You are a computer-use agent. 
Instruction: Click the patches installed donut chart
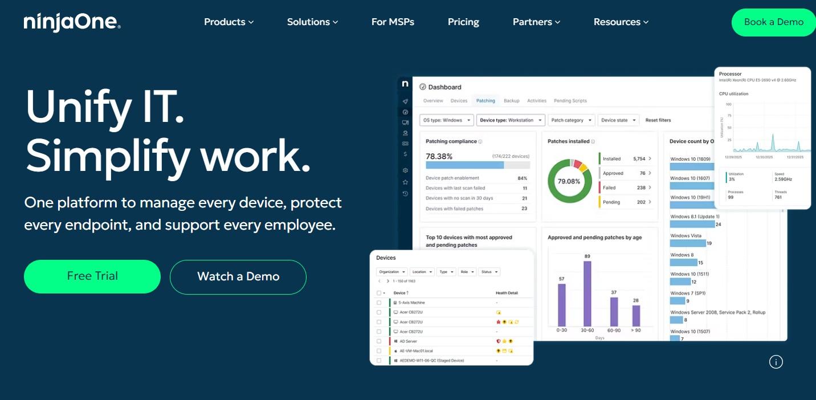pos(569,181)
